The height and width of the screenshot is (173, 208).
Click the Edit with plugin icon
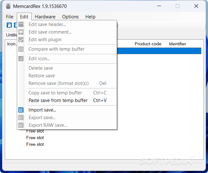coord(21,40)
